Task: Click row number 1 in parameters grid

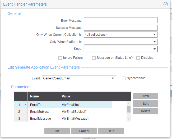Action: (x=19, y=105)
